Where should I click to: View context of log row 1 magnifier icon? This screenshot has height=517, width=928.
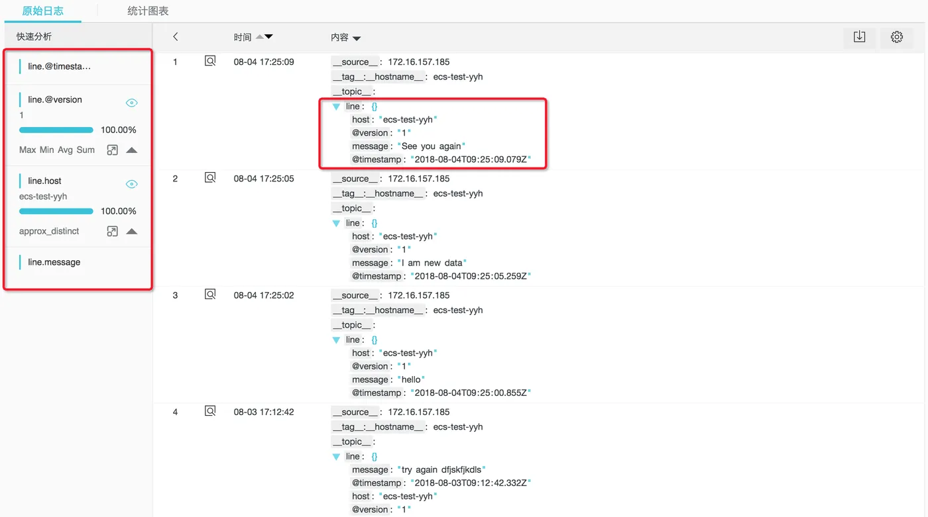[x=210, y=61]
